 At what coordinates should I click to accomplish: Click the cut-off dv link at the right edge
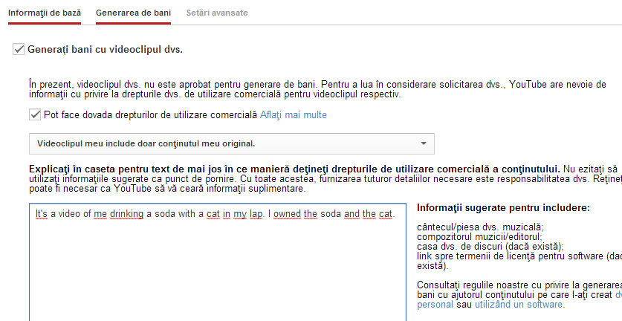click(618, 295)
